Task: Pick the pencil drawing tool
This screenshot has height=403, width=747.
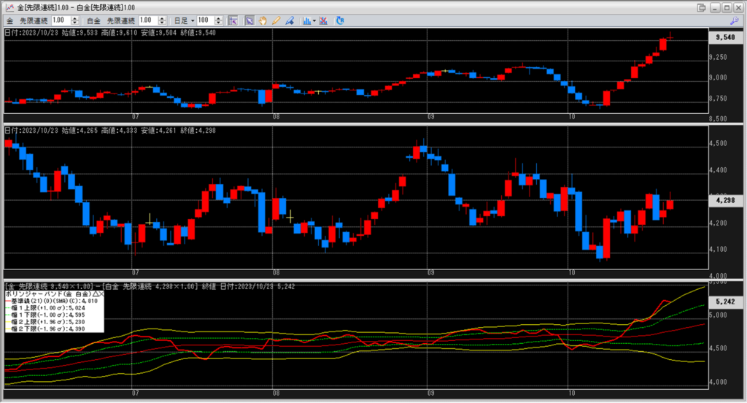Action: coord(276,20)
